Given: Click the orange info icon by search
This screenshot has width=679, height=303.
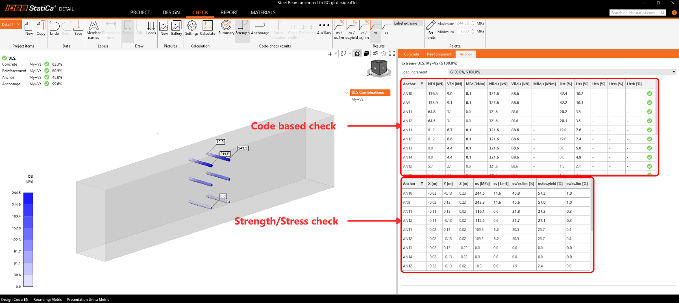Looking at the screenshot, I should pos(674,12).
